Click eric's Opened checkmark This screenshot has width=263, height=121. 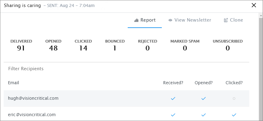204,115
